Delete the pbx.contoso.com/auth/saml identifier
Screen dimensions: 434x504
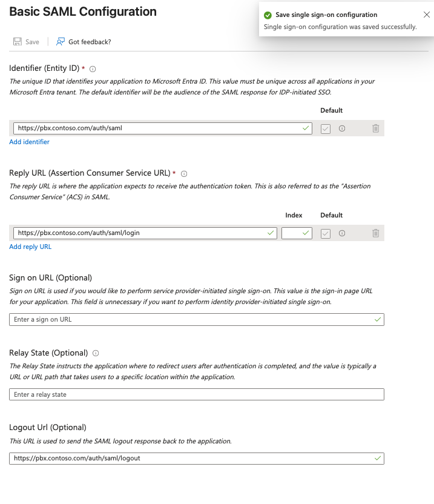[x=375, y=128]
